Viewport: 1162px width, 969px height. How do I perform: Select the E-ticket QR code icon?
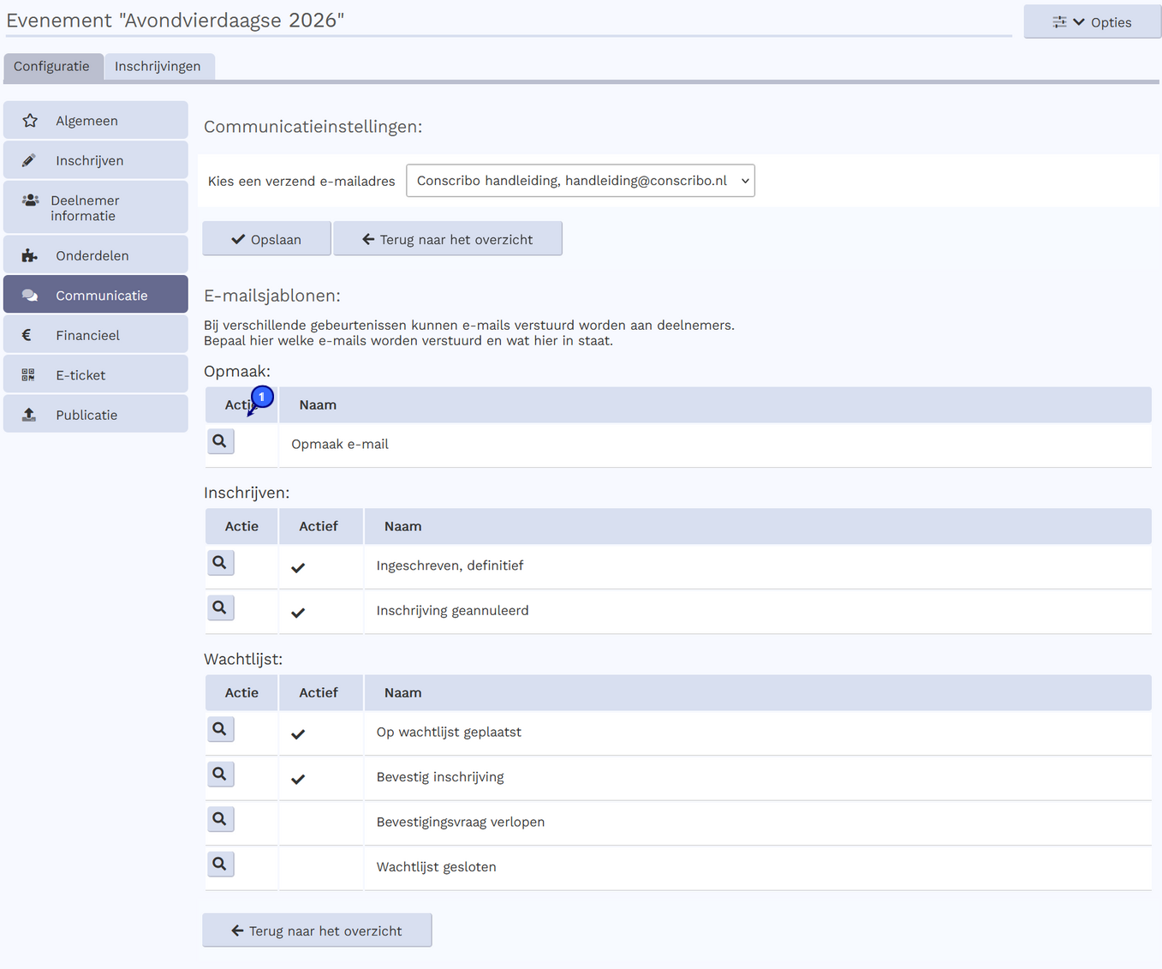click(x=27, y=374)
